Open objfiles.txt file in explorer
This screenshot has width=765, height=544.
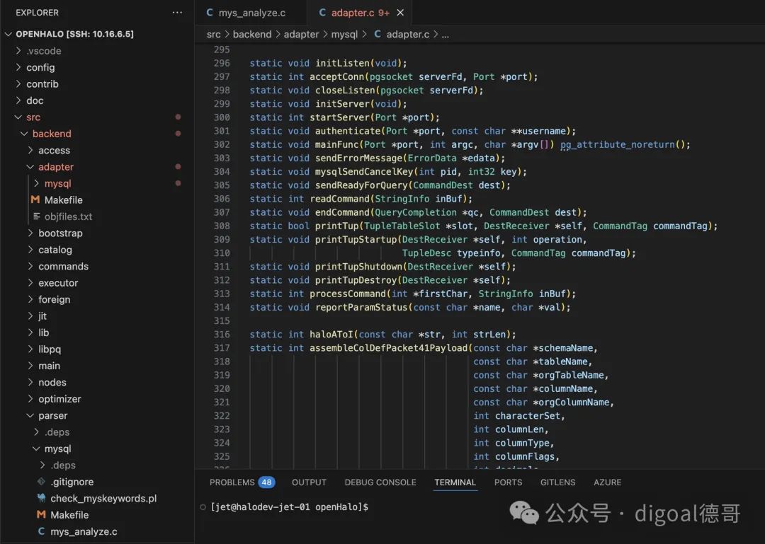point(68,216)
